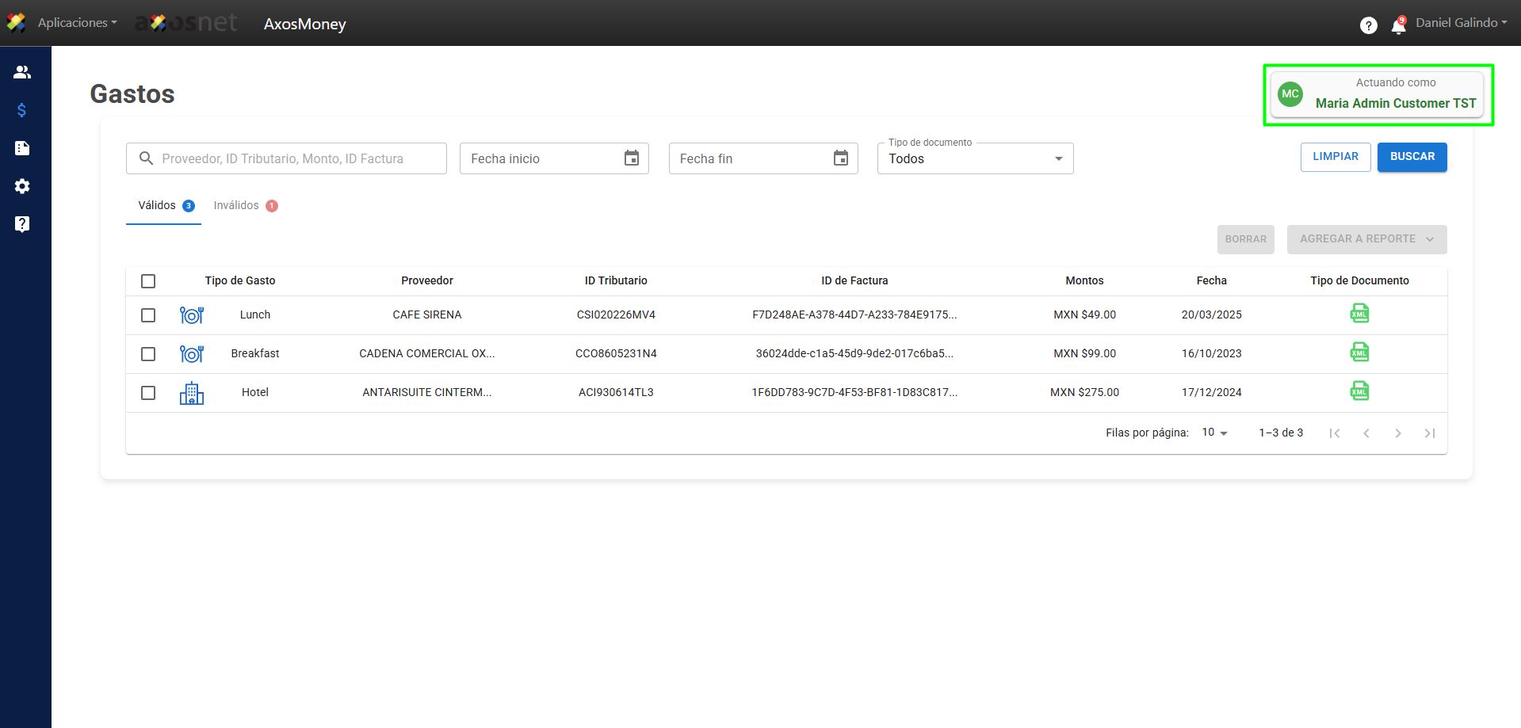Select the Breakfast expense checkbox
The image size is (1521, 728).
(x=148, y=354)
